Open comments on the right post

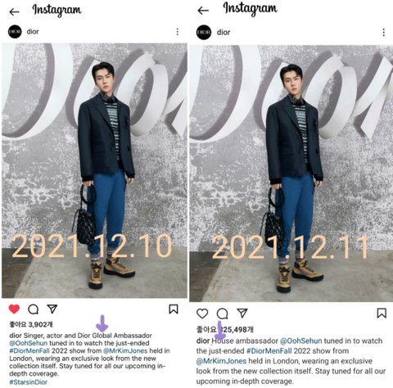pyautogui.click(x=222, y=314)
